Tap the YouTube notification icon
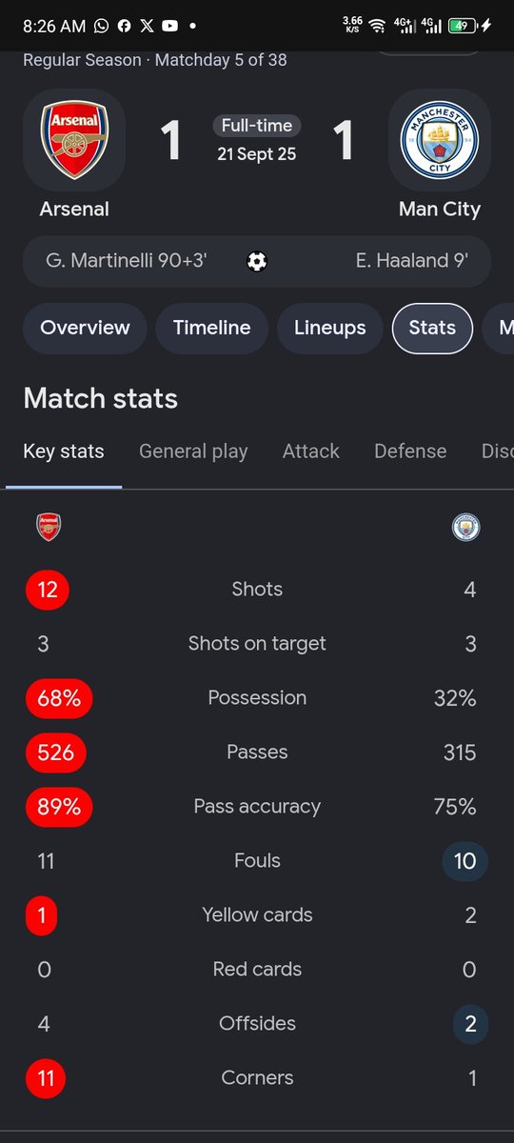The image size is (514, 1143). pos(169,26)
